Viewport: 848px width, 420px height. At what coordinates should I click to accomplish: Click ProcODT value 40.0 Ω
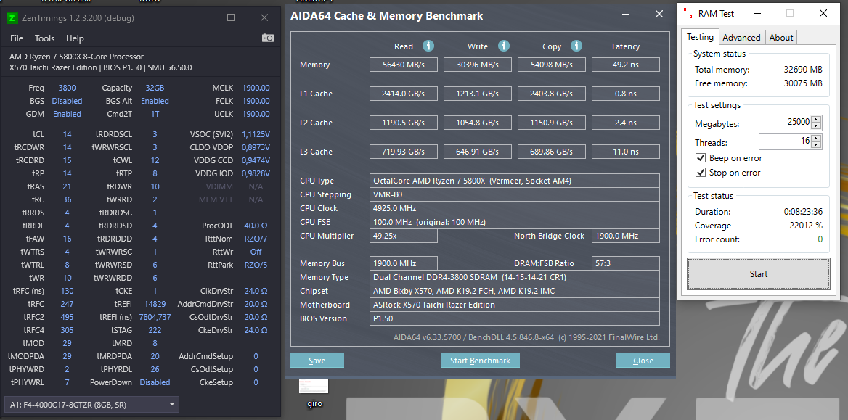click(256, 226)
